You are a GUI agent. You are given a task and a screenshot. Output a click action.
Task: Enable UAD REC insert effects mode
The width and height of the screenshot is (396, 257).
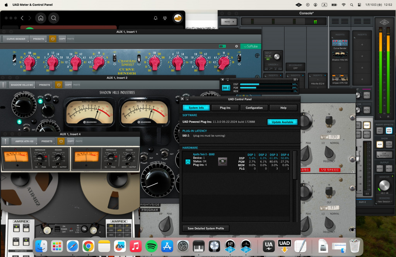[379, 131]
